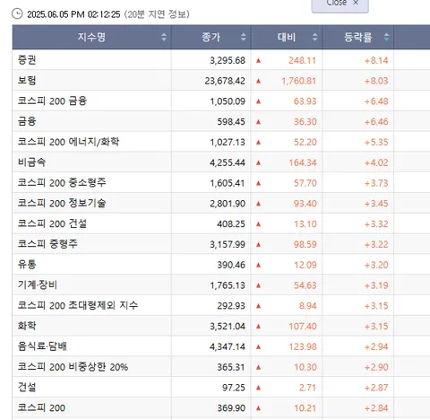The height and width of the screenshot is (420, 430).
Task: Click the rate +3.73
Action: click(376, 183)
